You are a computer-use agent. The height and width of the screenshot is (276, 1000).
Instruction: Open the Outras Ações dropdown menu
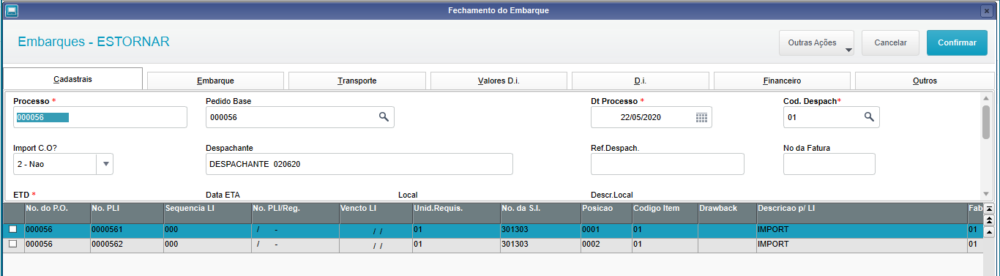point(816,43)
